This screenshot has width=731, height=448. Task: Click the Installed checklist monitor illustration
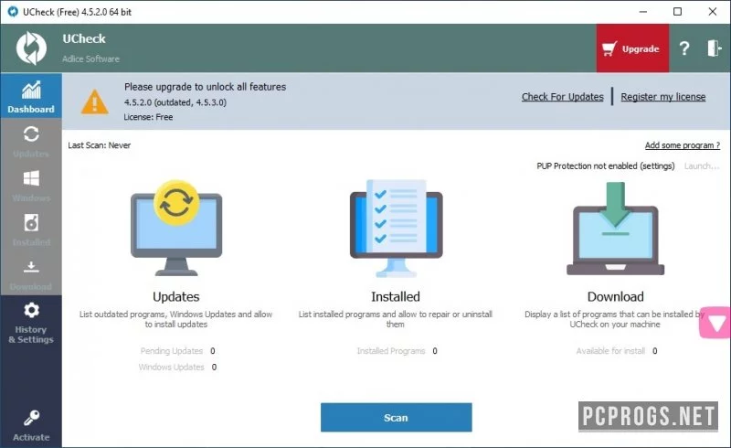396,228
